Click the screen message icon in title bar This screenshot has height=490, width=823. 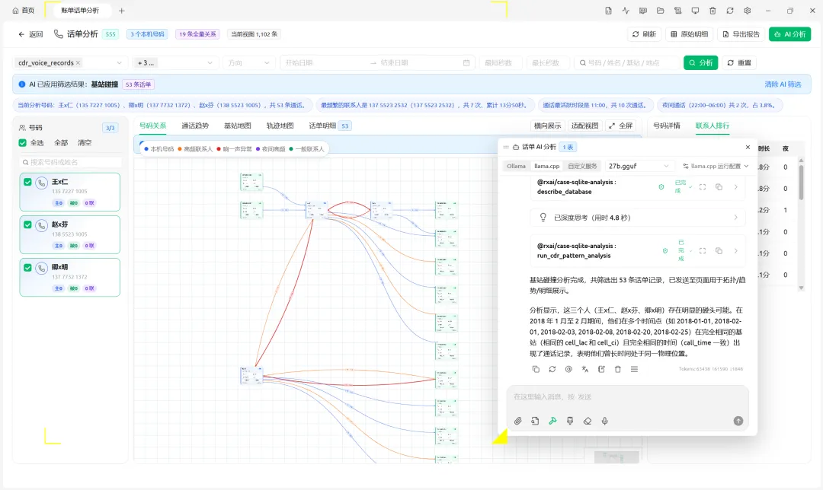[643, 11]
